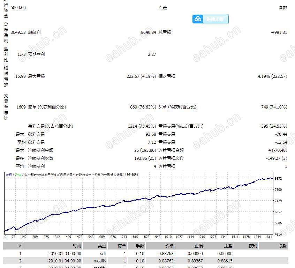Click the 8672 chart axis value
This screenshot has height=268, width=295.
click(x=278, y=179)
